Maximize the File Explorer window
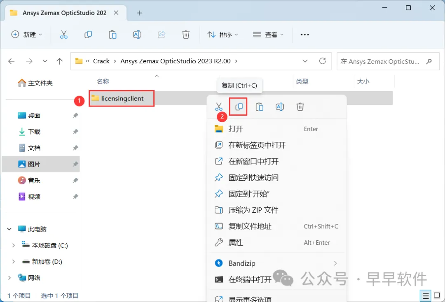This screenshot has height=302, width=445. (x=408, y=8)
